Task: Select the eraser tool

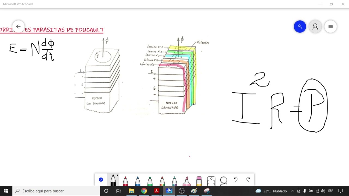Action: (199, 181)
